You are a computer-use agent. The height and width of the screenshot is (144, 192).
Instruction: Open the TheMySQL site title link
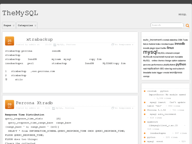(x=20, y=13)
